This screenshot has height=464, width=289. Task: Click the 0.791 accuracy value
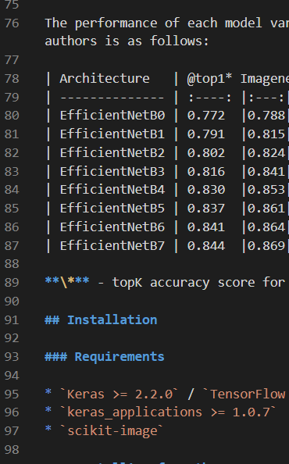click(206, 134)
